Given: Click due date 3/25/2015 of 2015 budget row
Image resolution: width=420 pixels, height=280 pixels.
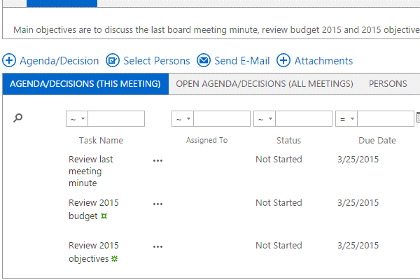Looking at the screenshot, I should [358, 203].
